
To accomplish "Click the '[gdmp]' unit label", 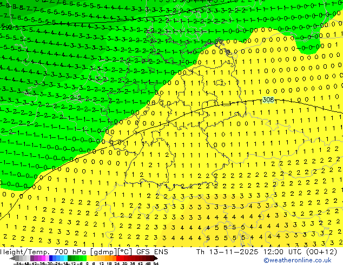I will [x=103, y=252].
